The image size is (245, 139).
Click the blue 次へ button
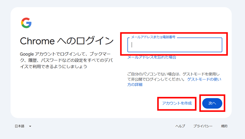click(x=212, y=103)
